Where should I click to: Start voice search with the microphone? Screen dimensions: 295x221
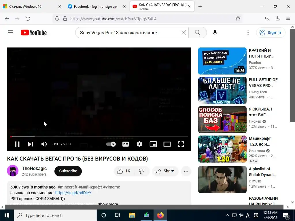click(x=215, y=33)
